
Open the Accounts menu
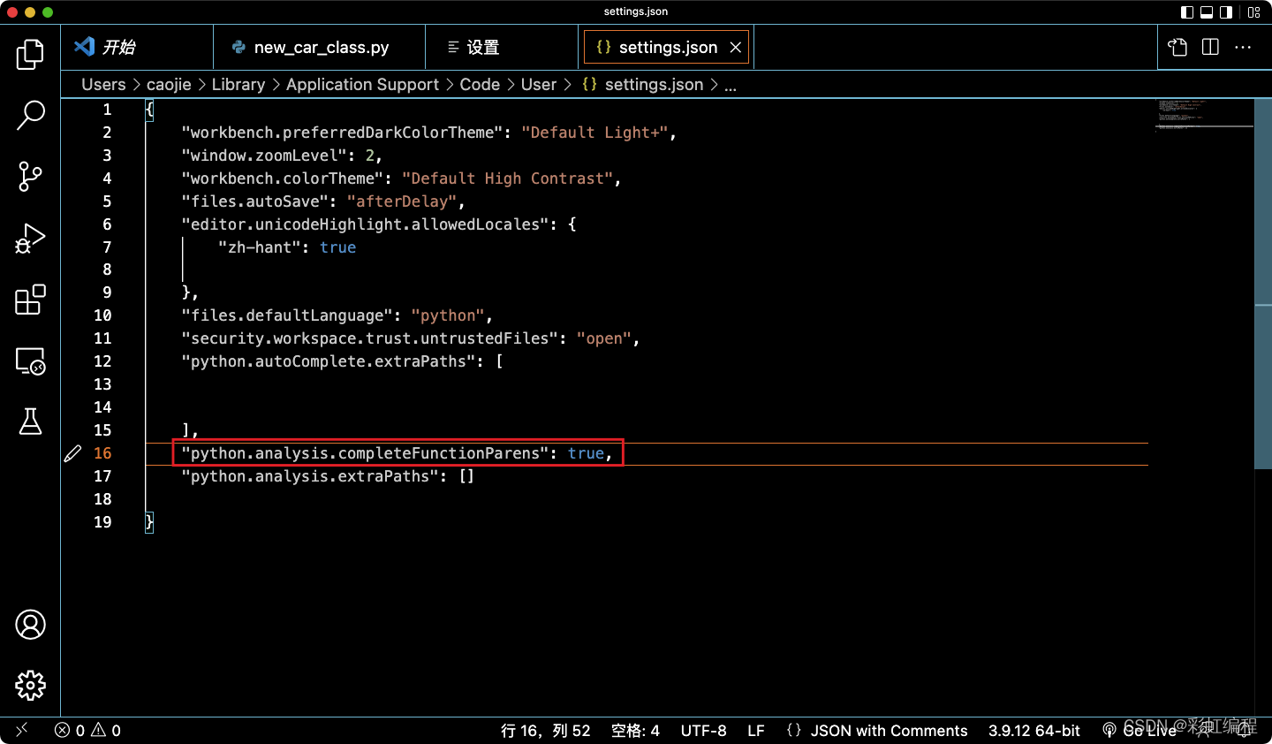[x=30, y=625]
